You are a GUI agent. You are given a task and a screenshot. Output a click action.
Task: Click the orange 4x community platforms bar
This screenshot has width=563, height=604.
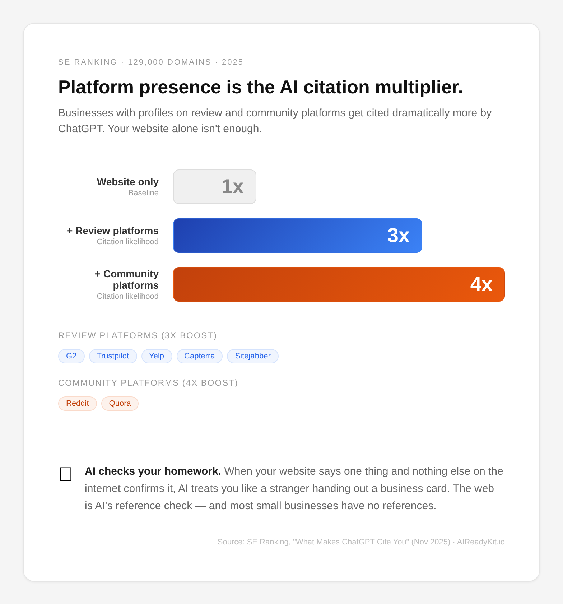(x=339, y=284)
